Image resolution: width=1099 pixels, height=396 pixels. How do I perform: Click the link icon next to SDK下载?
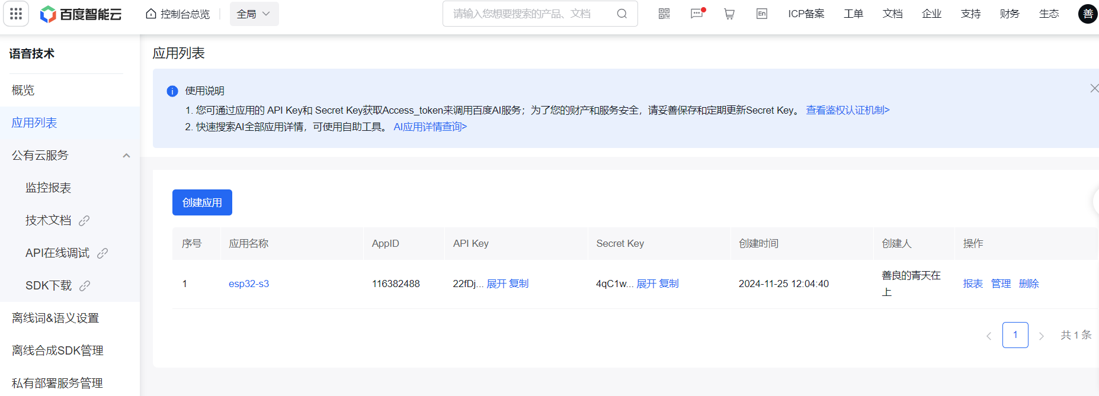tap(85, 286)
